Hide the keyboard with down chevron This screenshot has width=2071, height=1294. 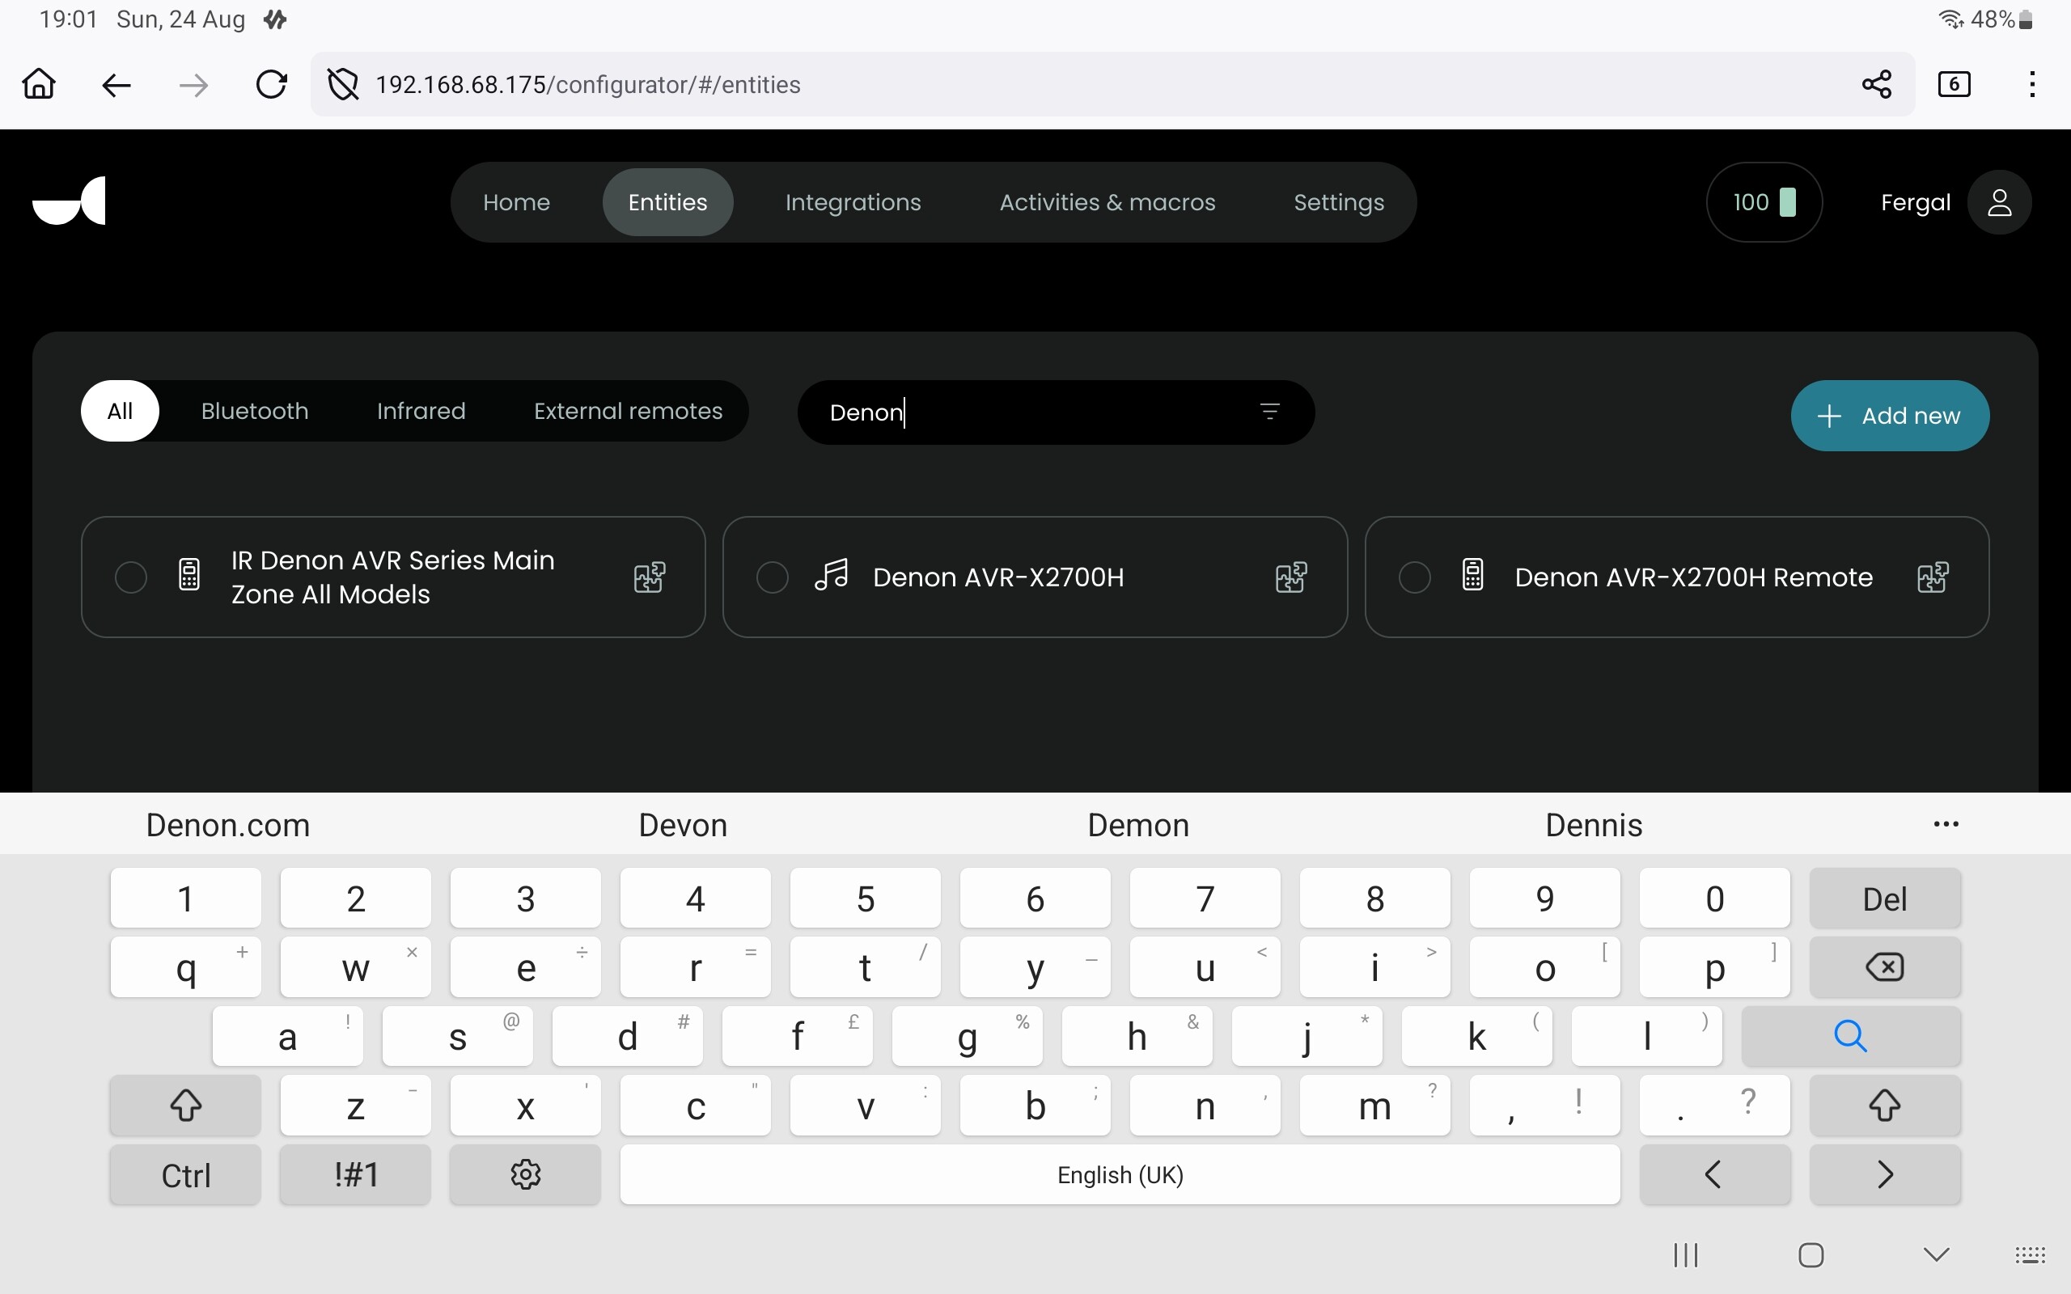[1936, 1254]
